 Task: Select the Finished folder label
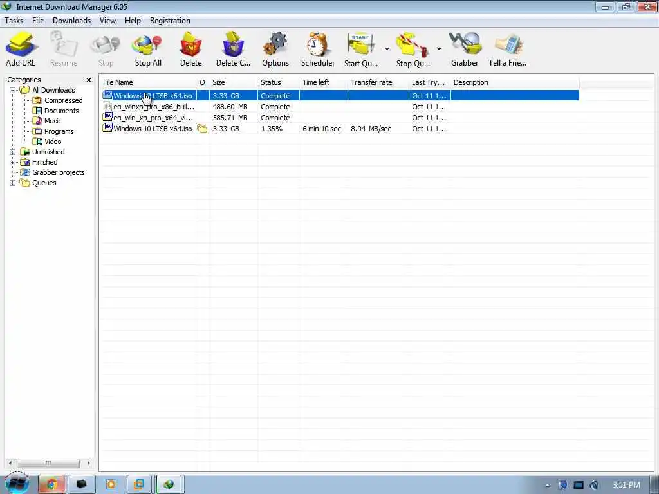pyautogui.click(x=44, y=162)
